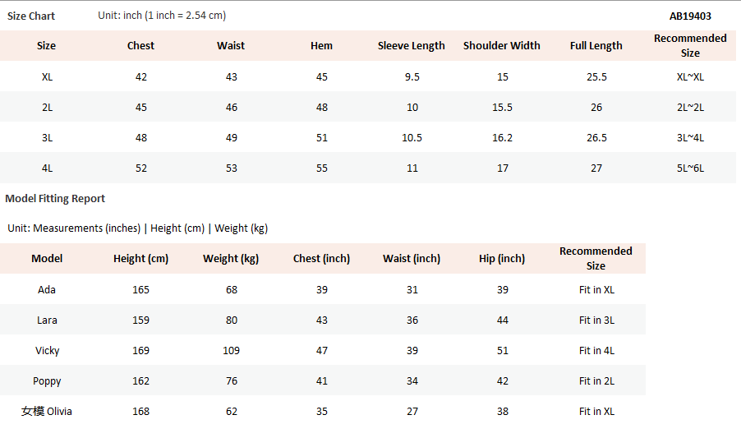Image resolution: width=741 pixels, height=438 pixels.
Task: Select the Olivia model name cell
Action: (x=47, y=412)
